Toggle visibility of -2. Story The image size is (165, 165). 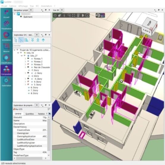pyautogui.click(x=28, y=73)
